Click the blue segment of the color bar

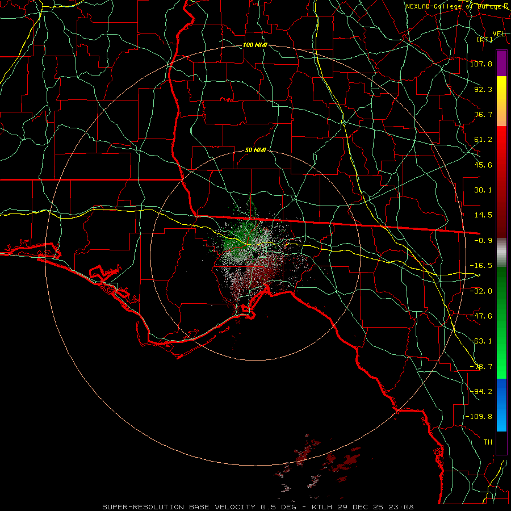tap(501, 405)
